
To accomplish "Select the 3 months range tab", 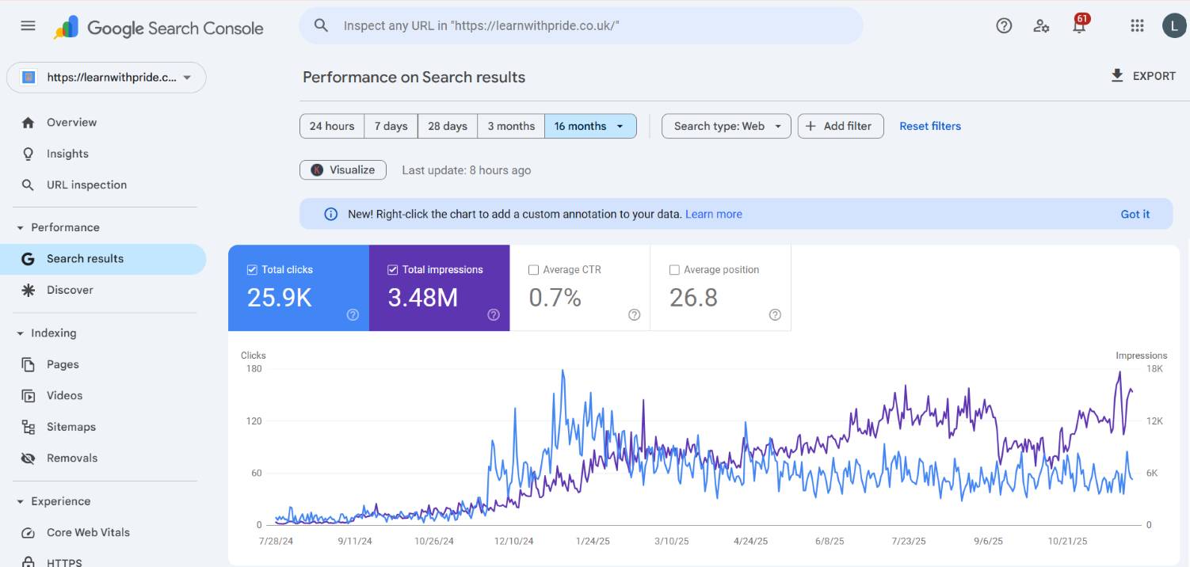I will tap(511, 126).
